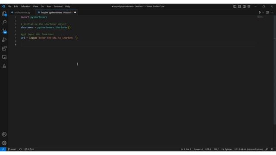Switch to urlShortener.py tab

pyautogui.click(x=22, y=12)
